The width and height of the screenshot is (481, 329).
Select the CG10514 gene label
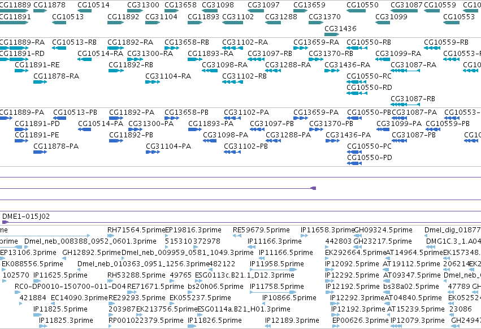[x=93, y=5]
